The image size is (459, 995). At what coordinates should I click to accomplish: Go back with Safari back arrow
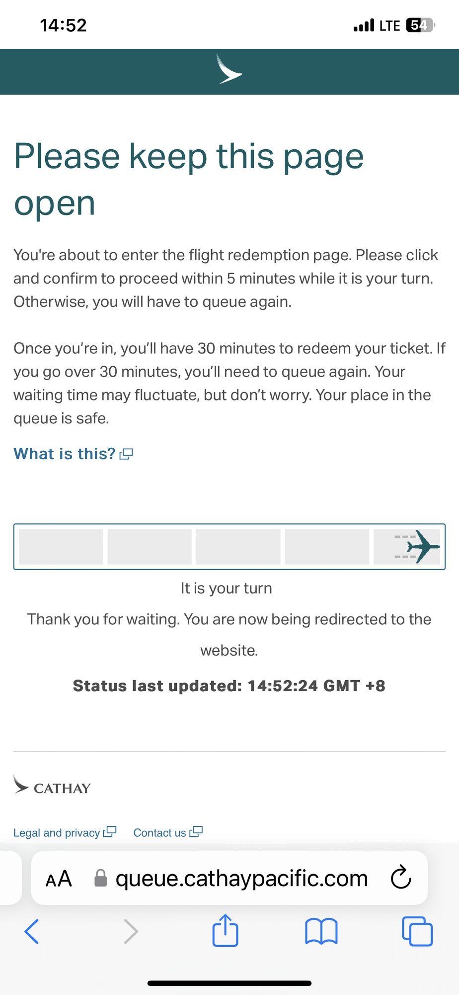pyautogui.click(x=31, y=931)
